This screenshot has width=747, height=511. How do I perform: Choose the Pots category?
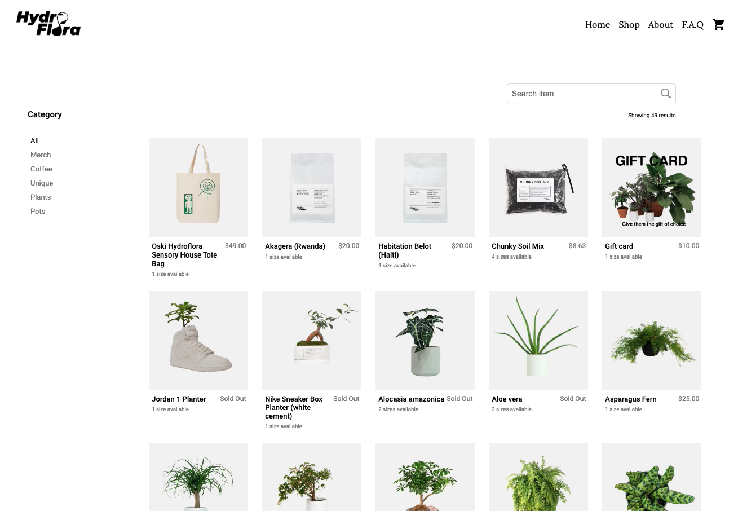click(38, 211)
